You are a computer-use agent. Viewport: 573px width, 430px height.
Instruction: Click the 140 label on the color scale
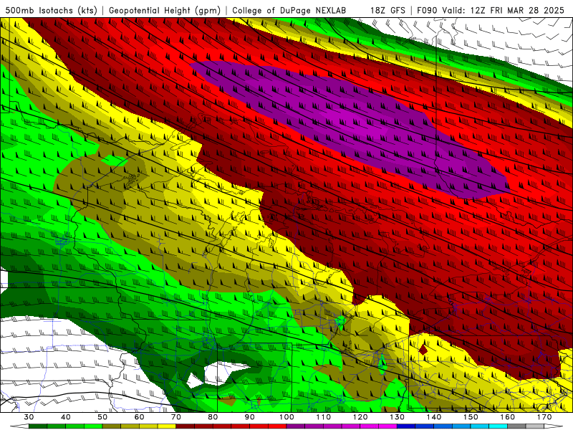click(434, 417)
